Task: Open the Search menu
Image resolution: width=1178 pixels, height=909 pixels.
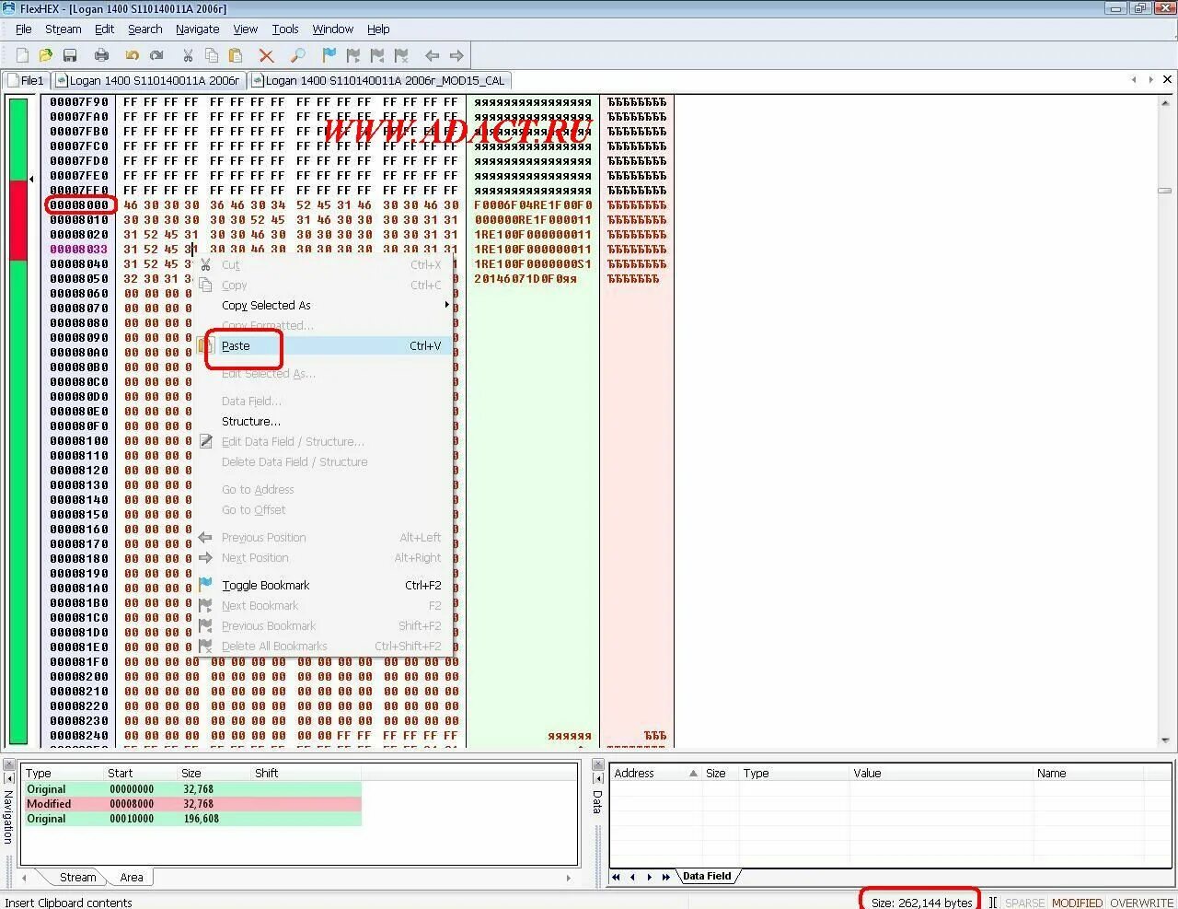Action: click(x=145, y=29)
